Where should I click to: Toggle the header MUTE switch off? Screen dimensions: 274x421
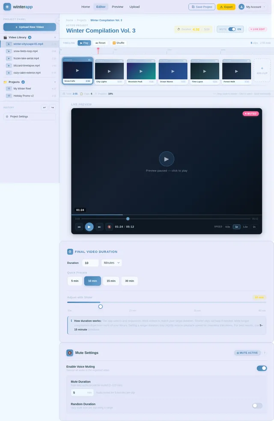click(x=232, y=29)
